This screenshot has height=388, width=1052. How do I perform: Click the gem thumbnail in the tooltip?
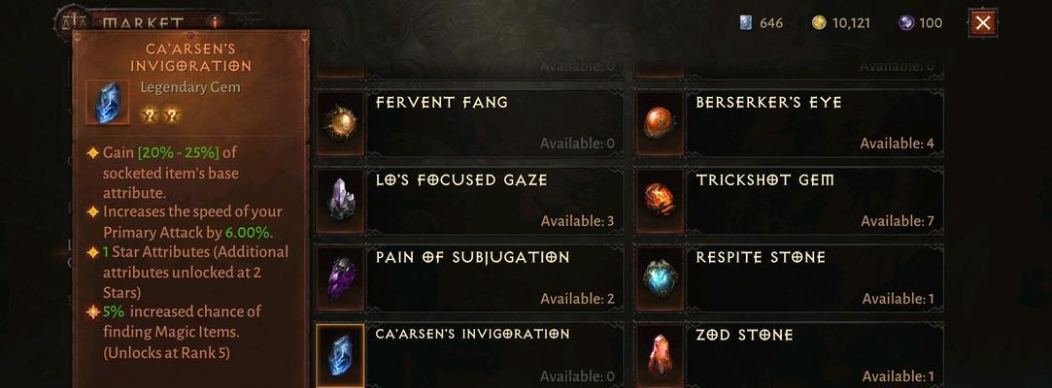click(x=108, y=103)
